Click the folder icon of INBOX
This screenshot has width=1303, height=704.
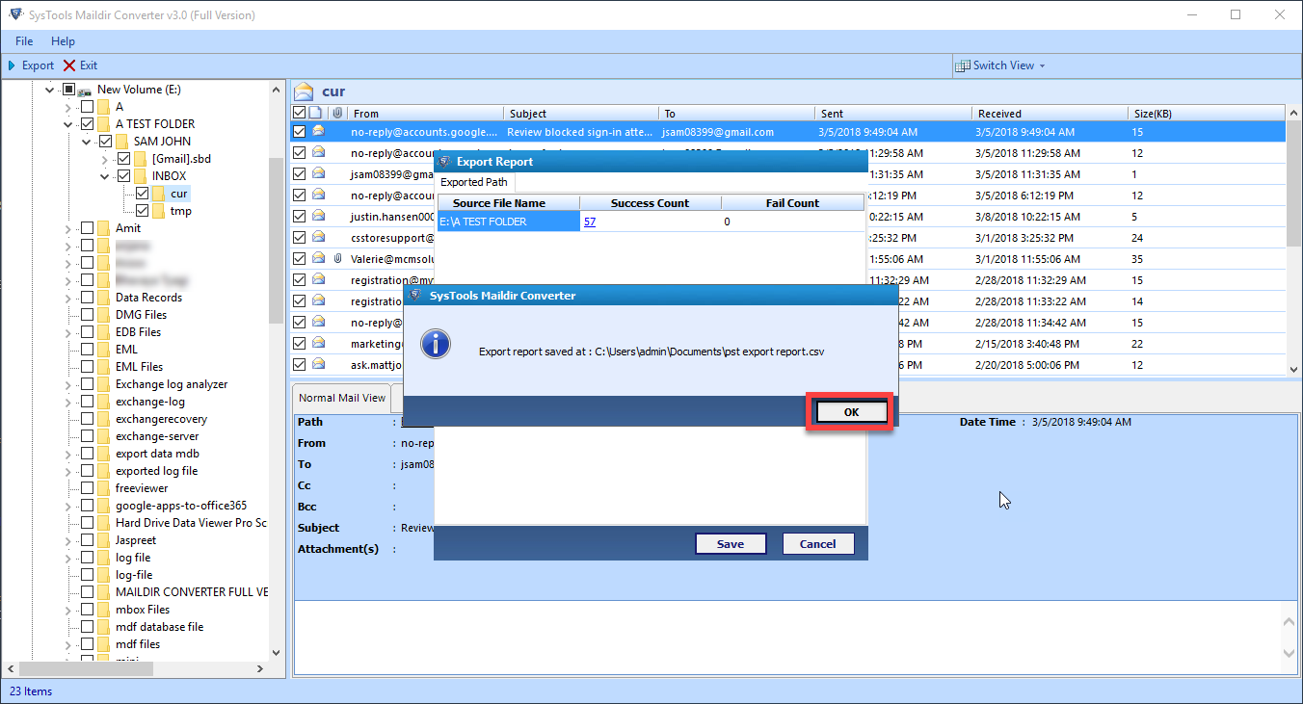141,176
